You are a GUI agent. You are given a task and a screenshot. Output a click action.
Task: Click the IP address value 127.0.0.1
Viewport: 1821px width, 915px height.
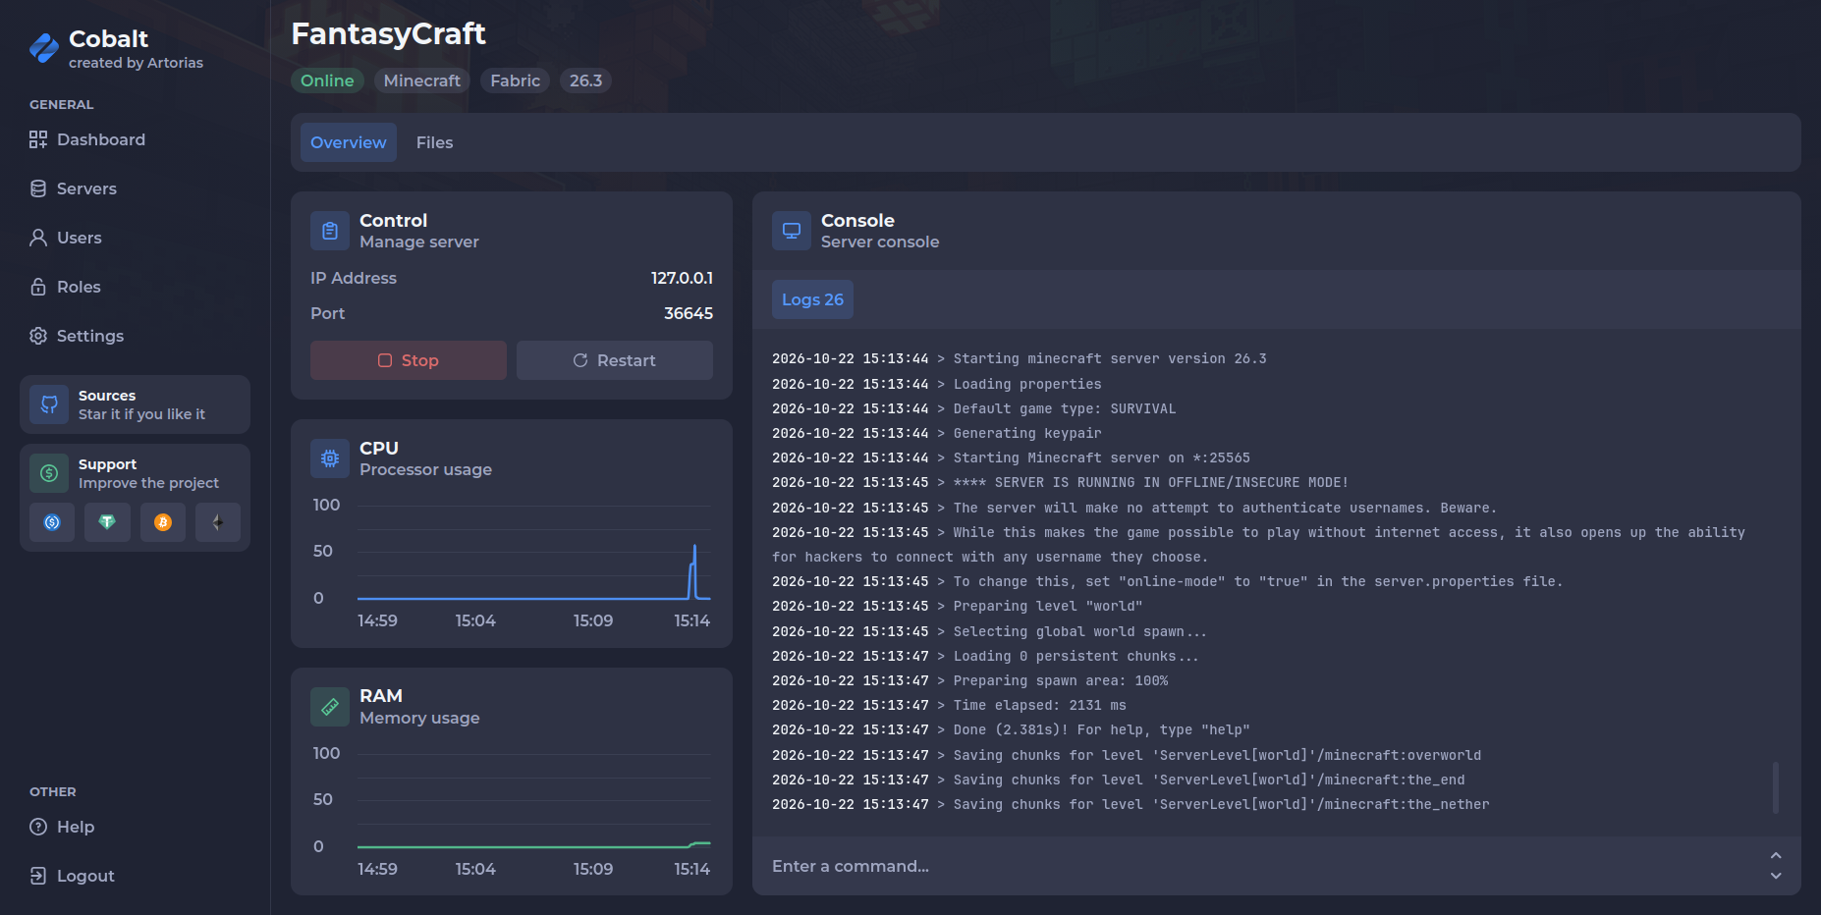pos(682,278)
